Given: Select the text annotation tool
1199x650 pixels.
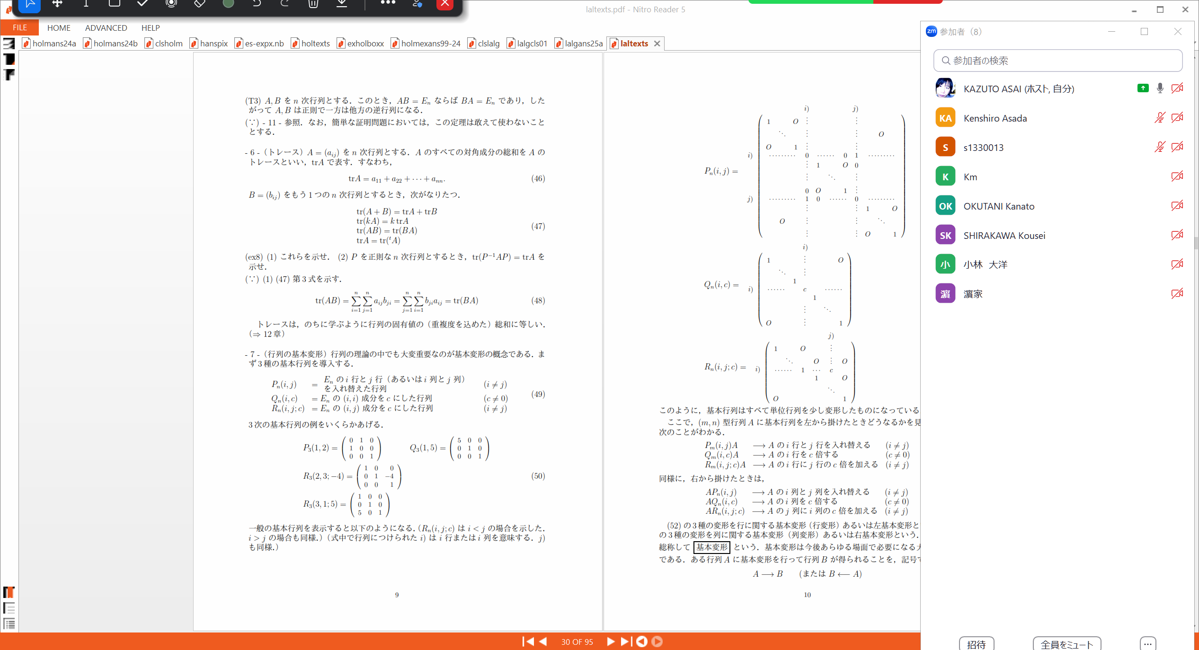Looking at the screenshot, I should (x=86, y=4).
